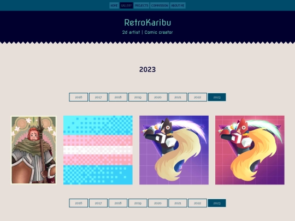295x221 pixels.
Task: Visit the About Me page
Action: 178,5
